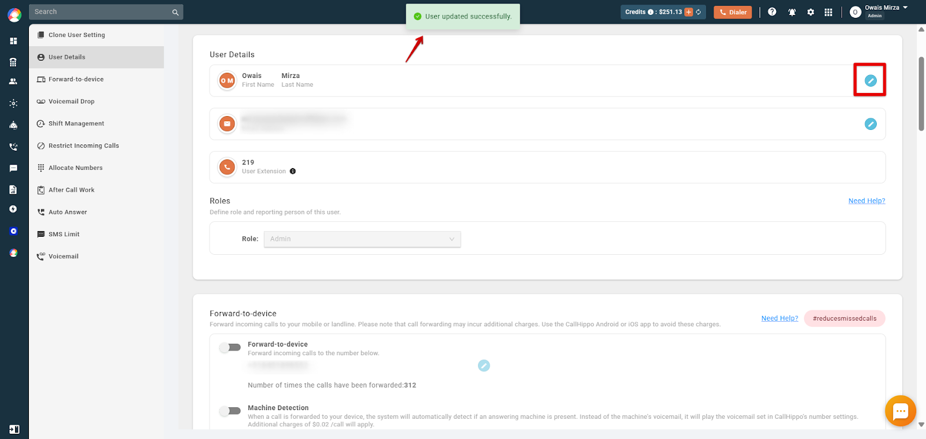Open the SMS chat bubble icon in left rail
Screen dimensions: 926x439
(13, 168)
